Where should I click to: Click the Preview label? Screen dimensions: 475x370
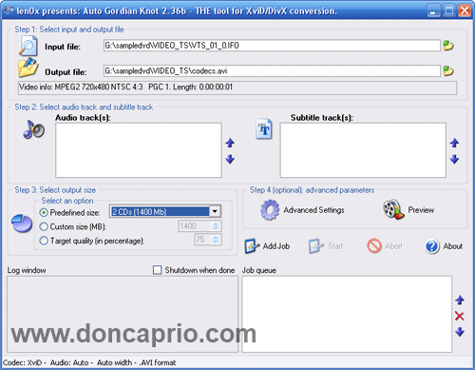421,210
